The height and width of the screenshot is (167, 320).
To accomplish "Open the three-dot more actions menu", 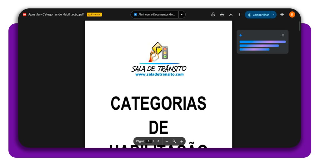I will point(240,15).
